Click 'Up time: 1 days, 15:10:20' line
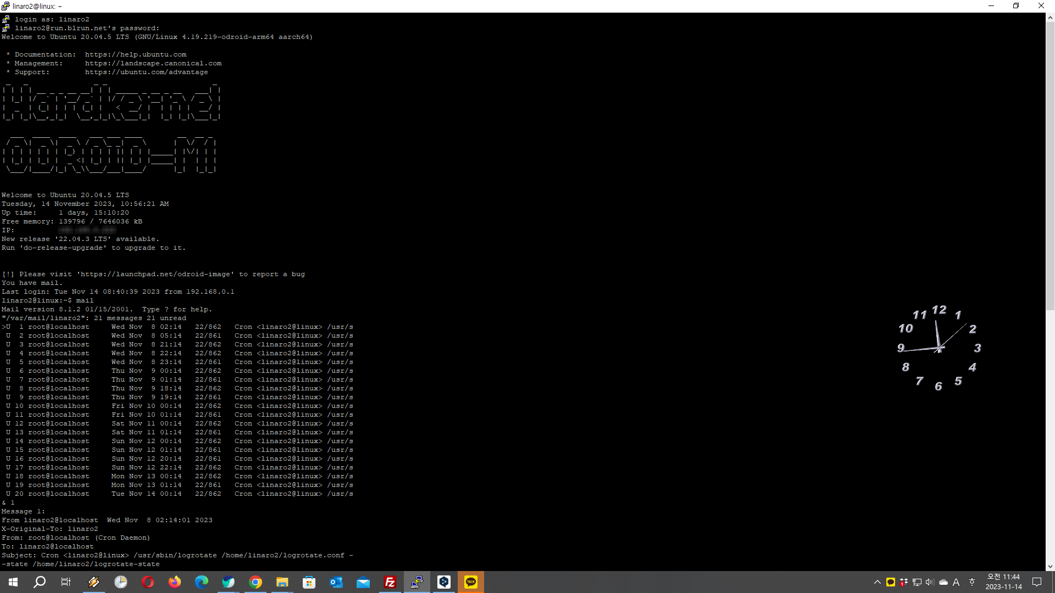The image size is (1055, 593). point(65,212)
